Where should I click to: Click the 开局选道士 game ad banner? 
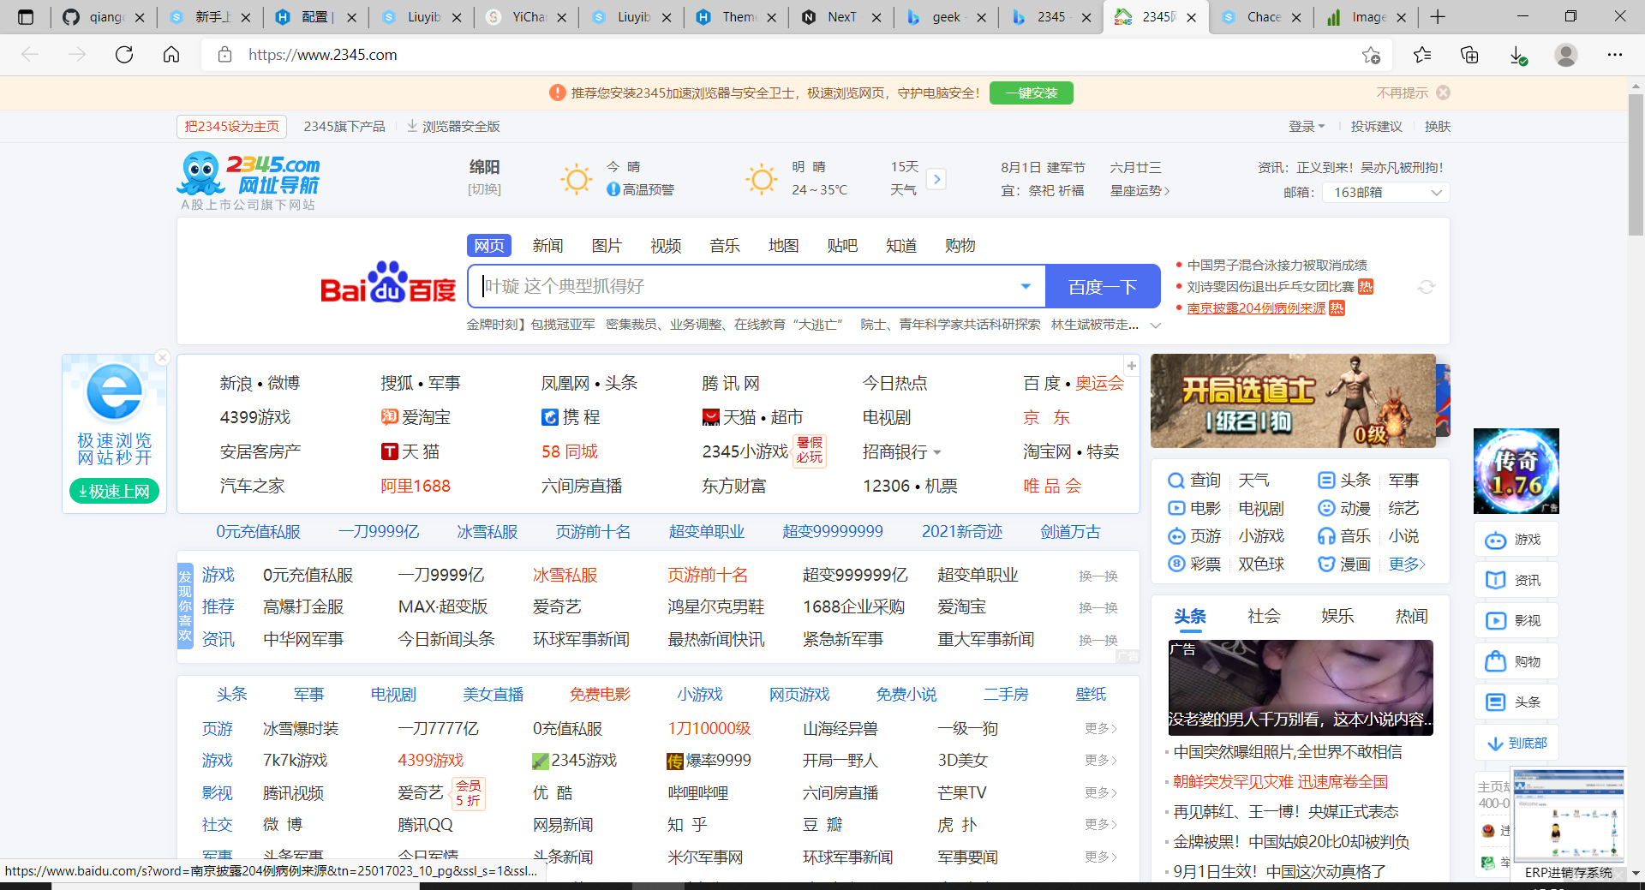coord(1293,401)
